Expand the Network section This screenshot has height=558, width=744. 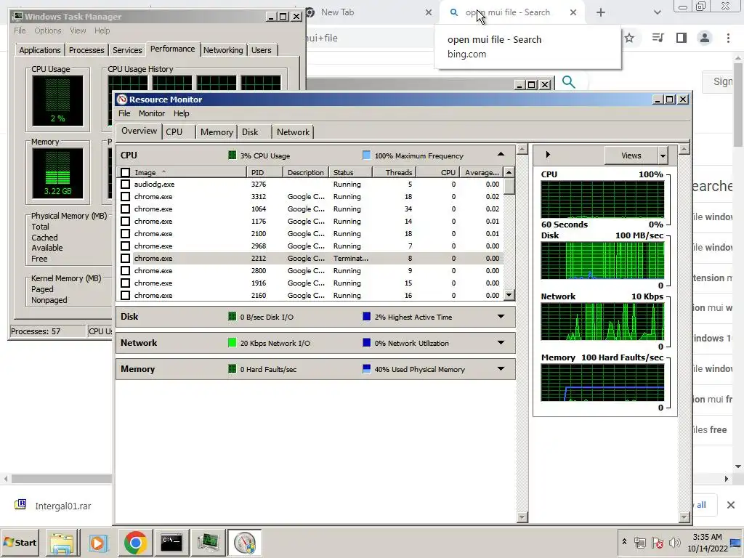coord(501,343)
